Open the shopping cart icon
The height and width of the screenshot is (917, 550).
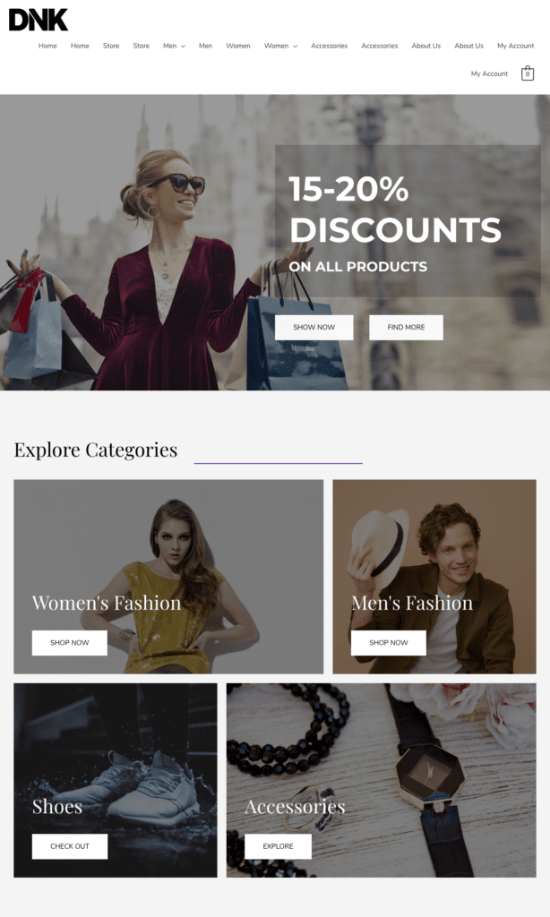point(528,74)
